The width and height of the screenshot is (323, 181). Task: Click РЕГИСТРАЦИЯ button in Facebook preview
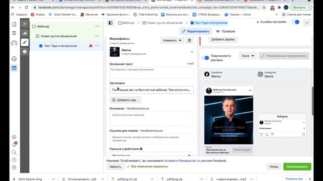coord(242,150)
